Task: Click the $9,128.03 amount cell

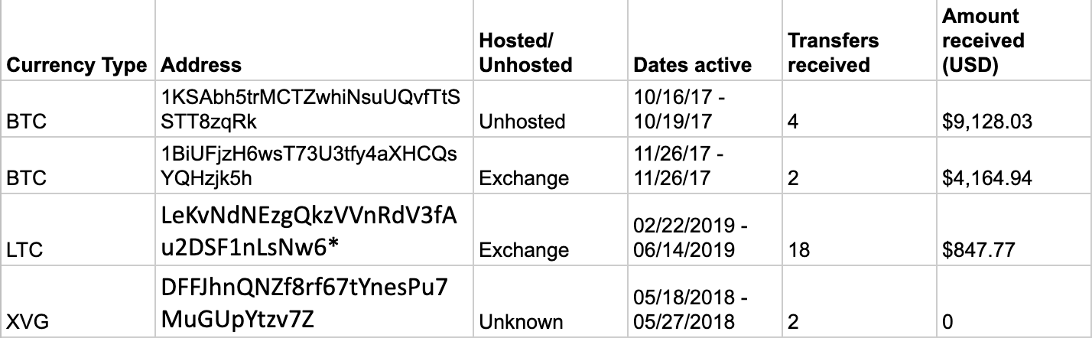Action: click(x=988, y=122)
